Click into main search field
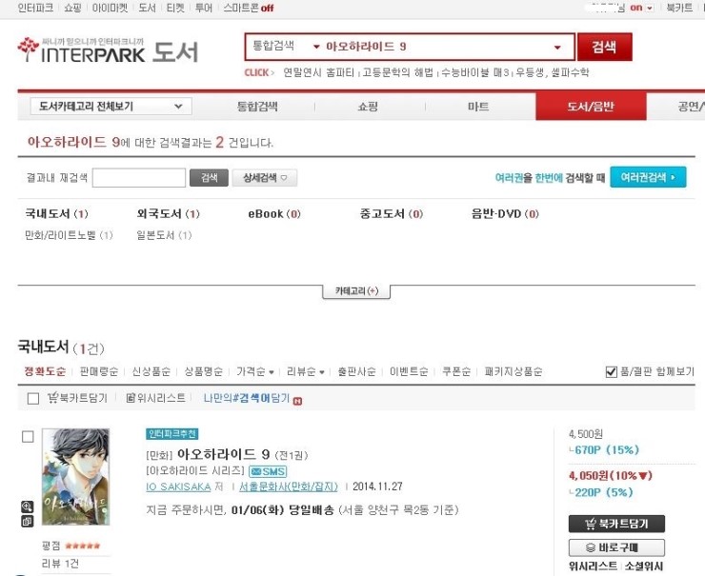The height and width of the screenshot is (576, 705). 436,47
